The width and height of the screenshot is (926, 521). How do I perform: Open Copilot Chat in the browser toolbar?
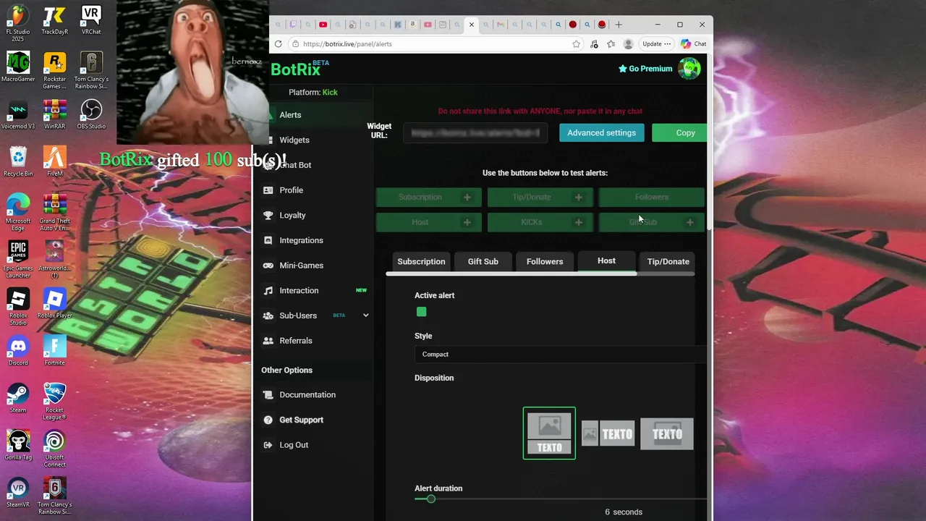point(693,43)
